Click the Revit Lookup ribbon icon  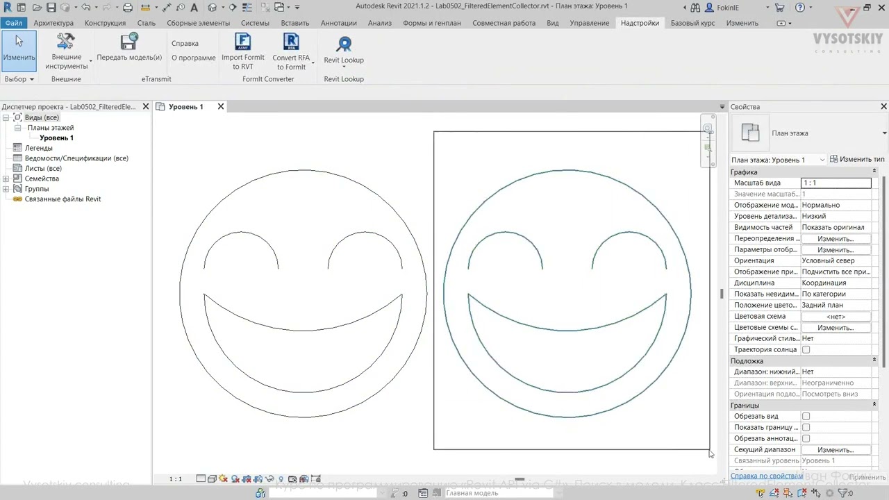pos(344,44)
